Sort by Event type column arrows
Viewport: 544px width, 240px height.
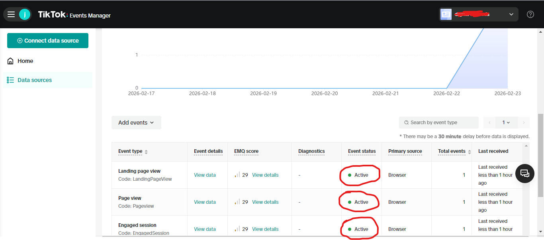pyautogui.click(x=146, y=152)
